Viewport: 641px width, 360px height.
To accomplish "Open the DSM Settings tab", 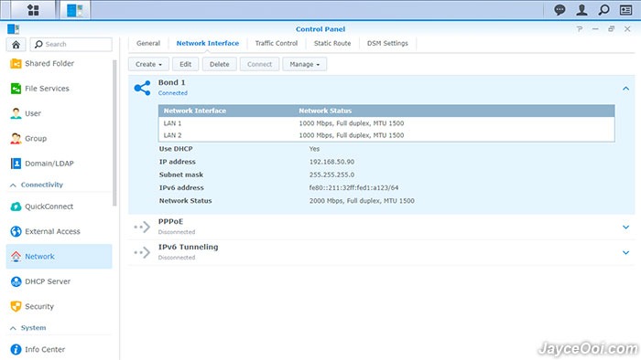I will click(387, 43).
